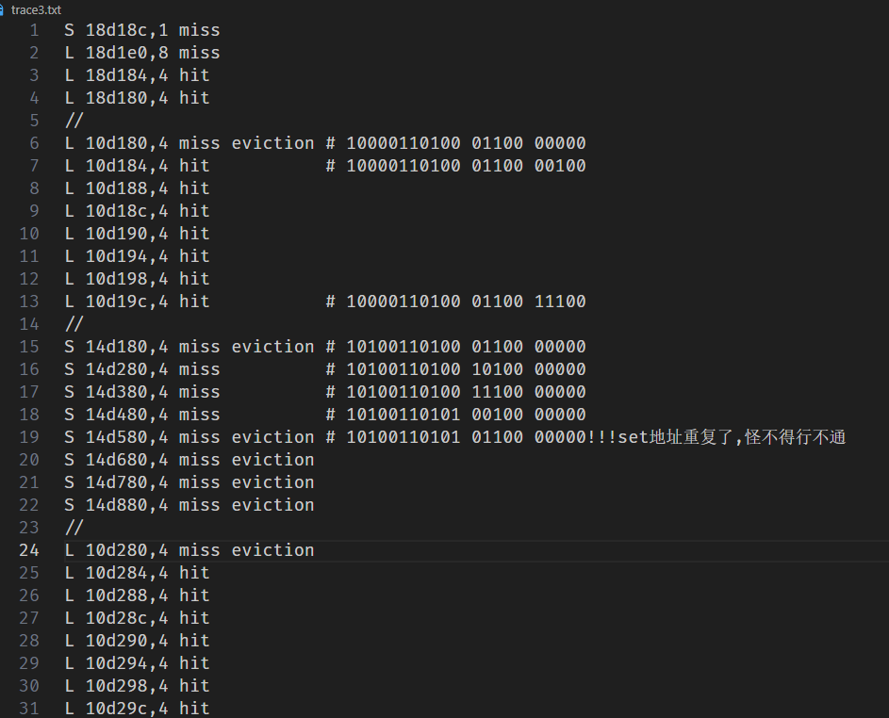Viewport: 889px width, 718px height.
Task: Click the 'L 10d19c,4 hit' line 13
Action: (x=137, y=302)
